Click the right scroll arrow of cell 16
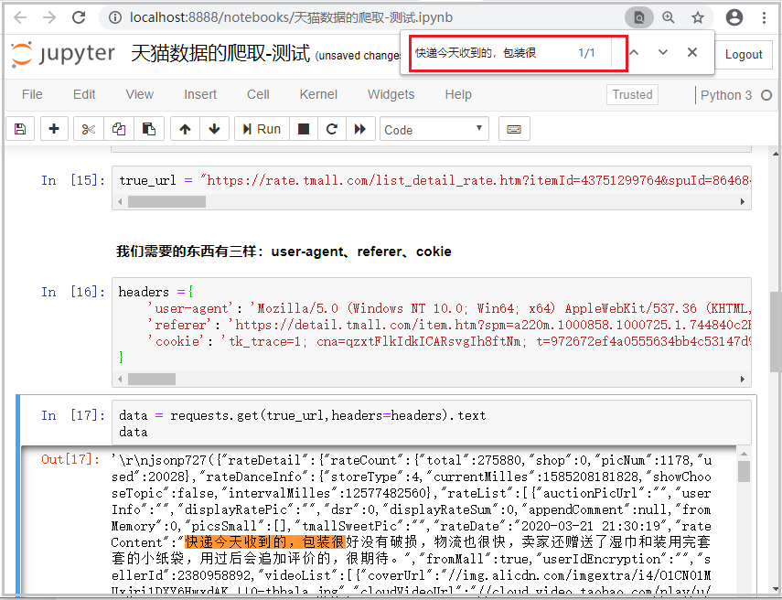Viewport: 782px width, 600px height. [x=742, y=379]
